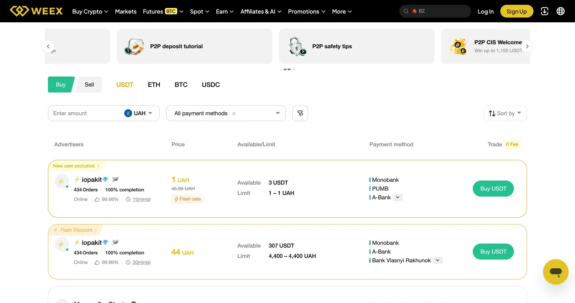Click the 15min(s) time label
The height and width of the screenshot is (303, 575).
click(x=141, y=199)
